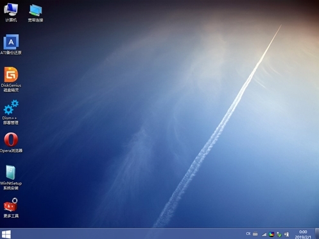Click the Show desktop strip at taskbar end
Screen dimensions: 319x239
(317, 234)
